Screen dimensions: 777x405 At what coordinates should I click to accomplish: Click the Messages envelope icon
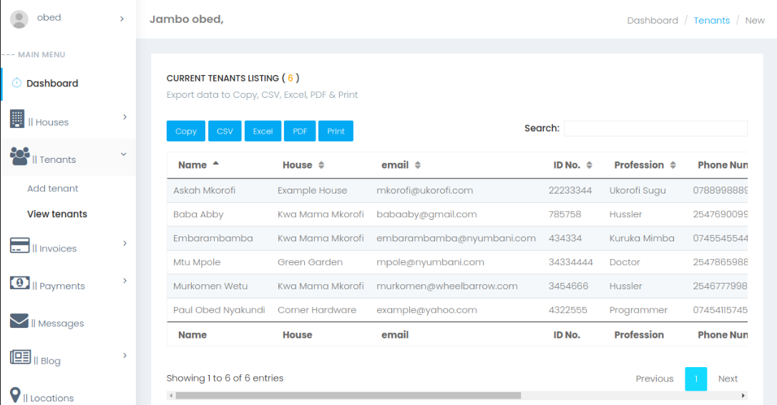[19, 321]
